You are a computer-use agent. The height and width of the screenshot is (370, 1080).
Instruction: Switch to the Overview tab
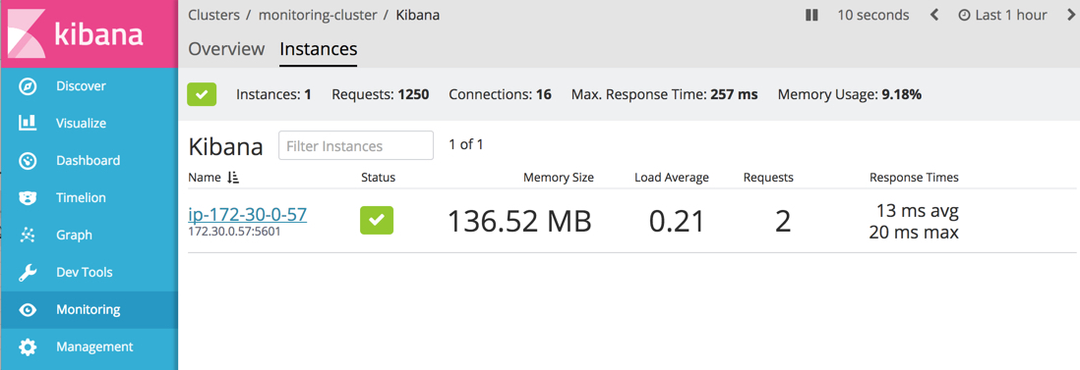(226, 49)
